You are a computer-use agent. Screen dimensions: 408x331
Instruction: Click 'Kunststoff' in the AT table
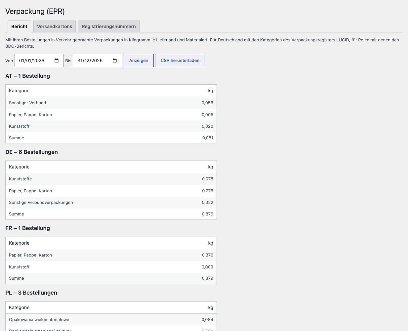[x=19, y=126]
